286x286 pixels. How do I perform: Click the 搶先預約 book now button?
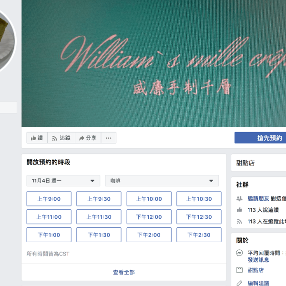pyautogui.click(x=260, y=138)
